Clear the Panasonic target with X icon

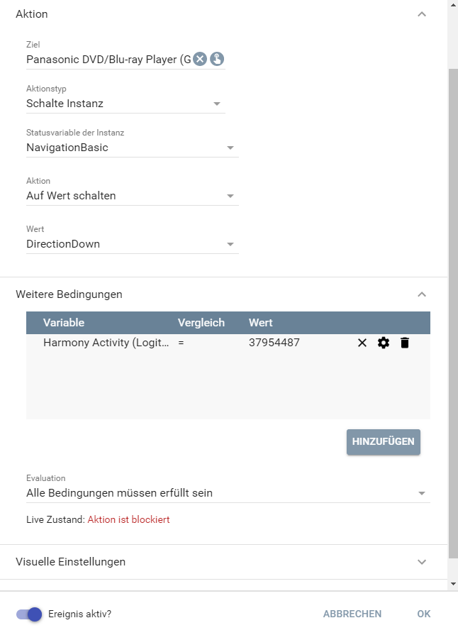pyautogui.click(x=200, y=59)
